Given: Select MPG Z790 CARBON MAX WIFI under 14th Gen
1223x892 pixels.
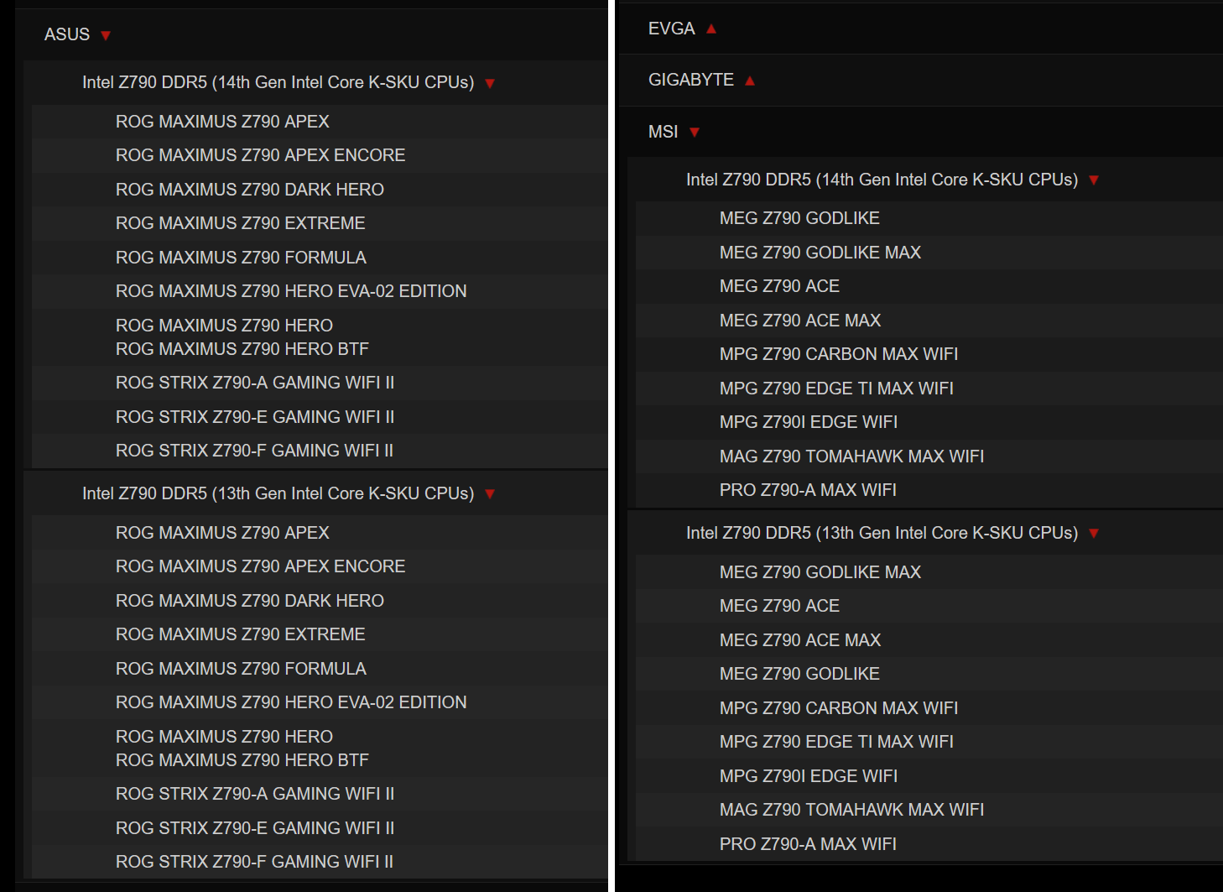Looking at the screenshot, I should (x=839, y=354).
